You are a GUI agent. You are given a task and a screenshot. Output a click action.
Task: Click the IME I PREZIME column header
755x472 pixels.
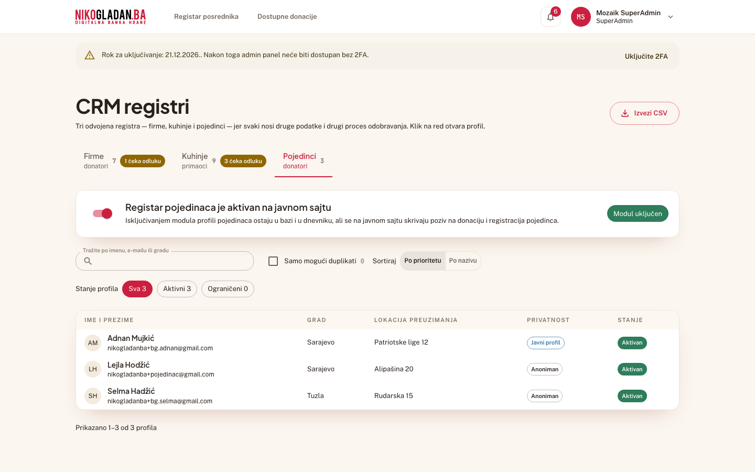[109, 320]
